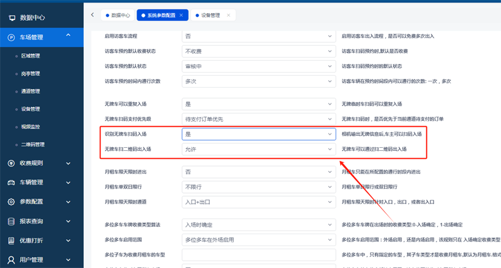501x268 pixels.
Task: Open the 识别无牌车扫码入场 dropdown
Action: click(259, 134)
